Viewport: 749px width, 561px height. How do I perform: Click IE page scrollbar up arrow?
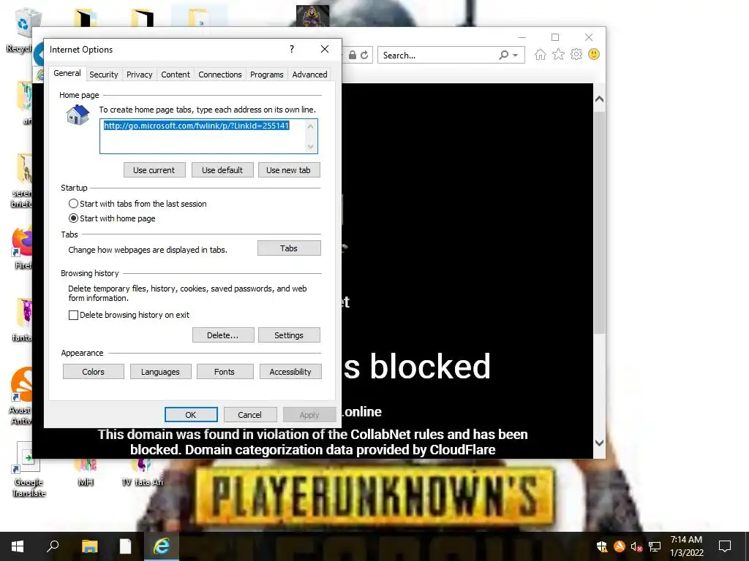pyautogui.click(x=599, y=99)
